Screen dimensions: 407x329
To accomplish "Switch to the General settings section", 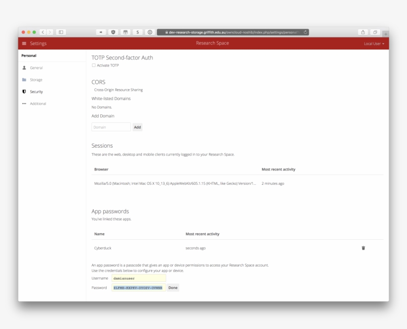I will coord(36,67).
